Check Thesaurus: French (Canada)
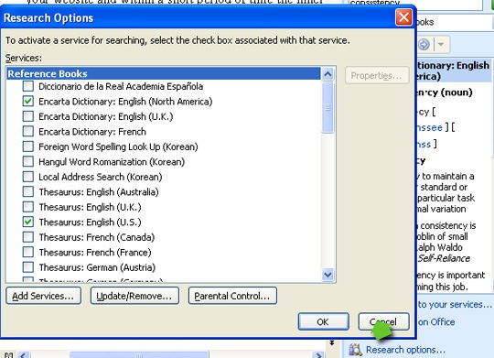Viewport: 494px width, 358px height. [x=28, y=237]
